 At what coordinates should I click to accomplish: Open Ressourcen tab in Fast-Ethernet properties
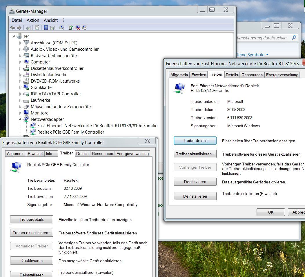click(x=252, y=75)
